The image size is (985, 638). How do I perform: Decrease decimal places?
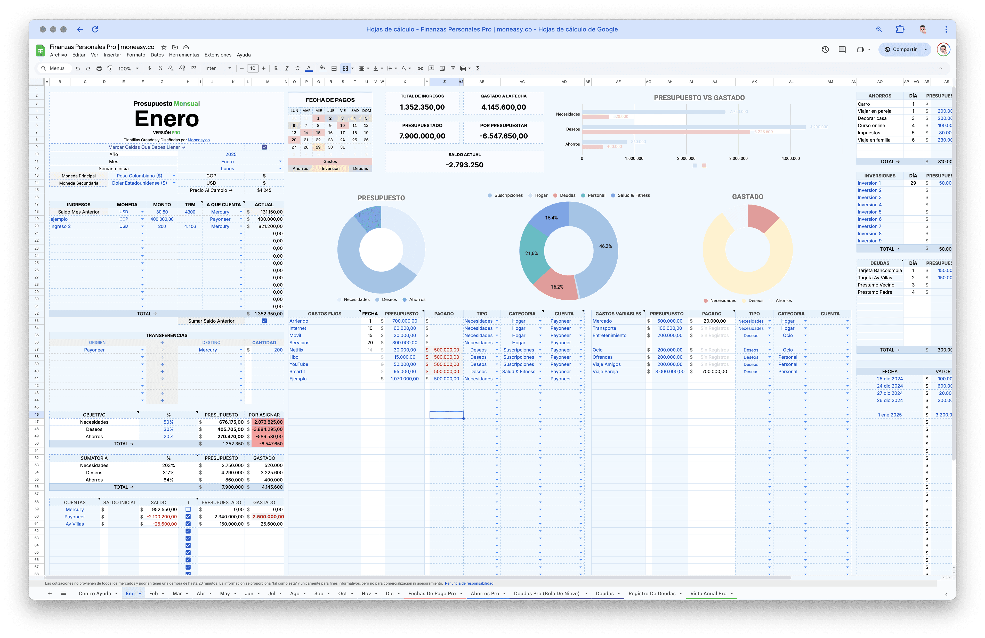click(171, 68)
